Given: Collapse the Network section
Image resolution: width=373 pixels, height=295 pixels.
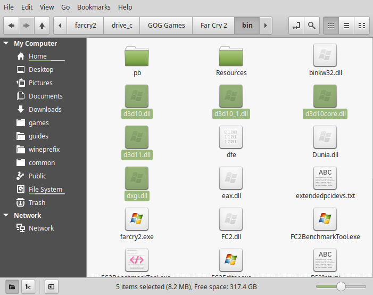Looking at the screenshot, I should 6,215.
